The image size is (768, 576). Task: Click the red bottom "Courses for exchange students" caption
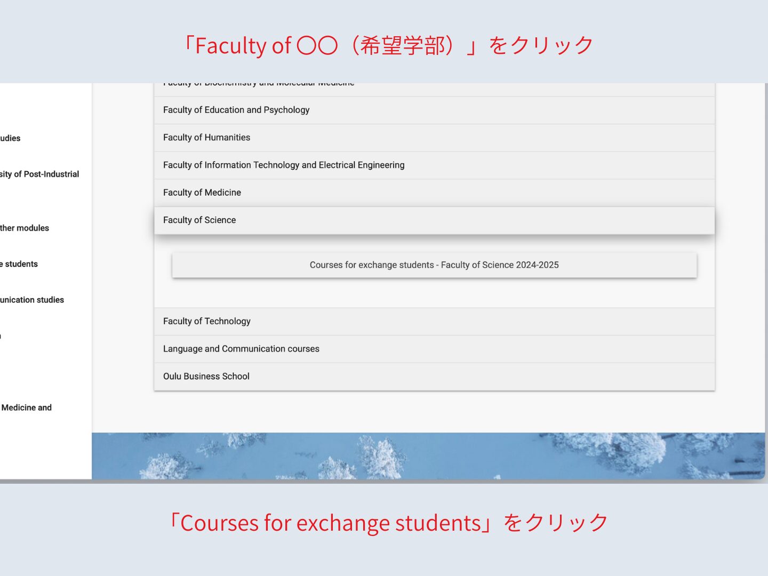coord(387,523)
